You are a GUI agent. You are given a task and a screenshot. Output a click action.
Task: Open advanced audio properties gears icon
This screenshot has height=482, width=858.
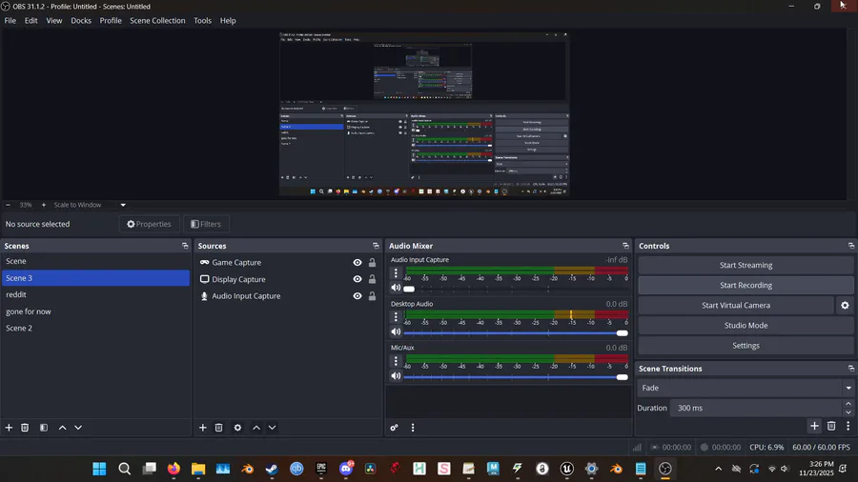coord(394,428)
